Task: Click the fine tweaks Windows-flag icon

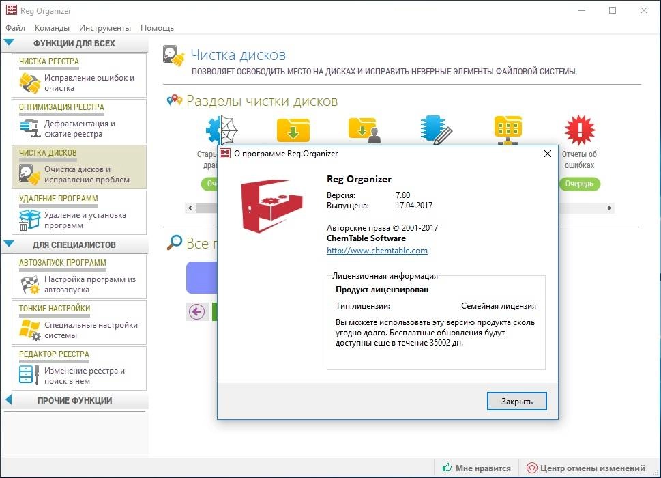Action: tap(29, 330)
